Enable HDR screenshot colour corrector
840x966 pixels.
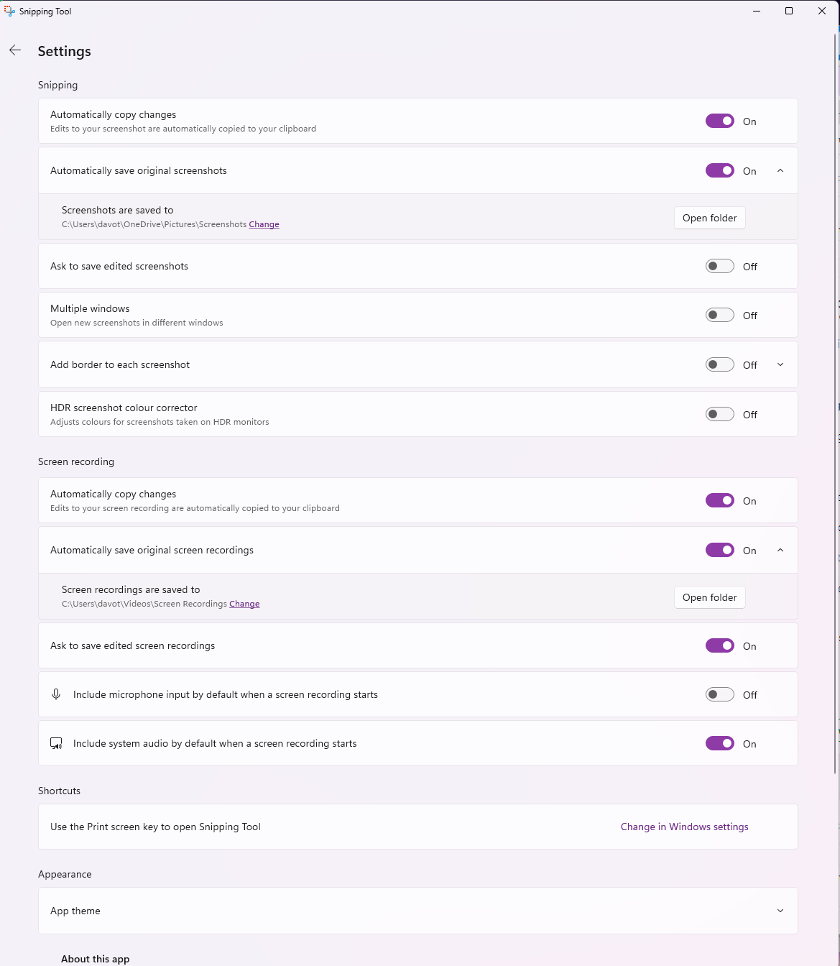[x=719, y=414]
